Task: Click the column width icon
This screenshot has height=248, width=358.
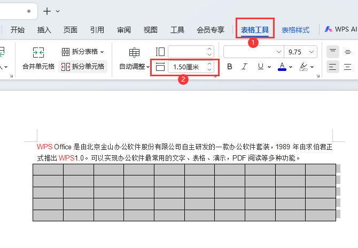Action: [x=160, y=52]
